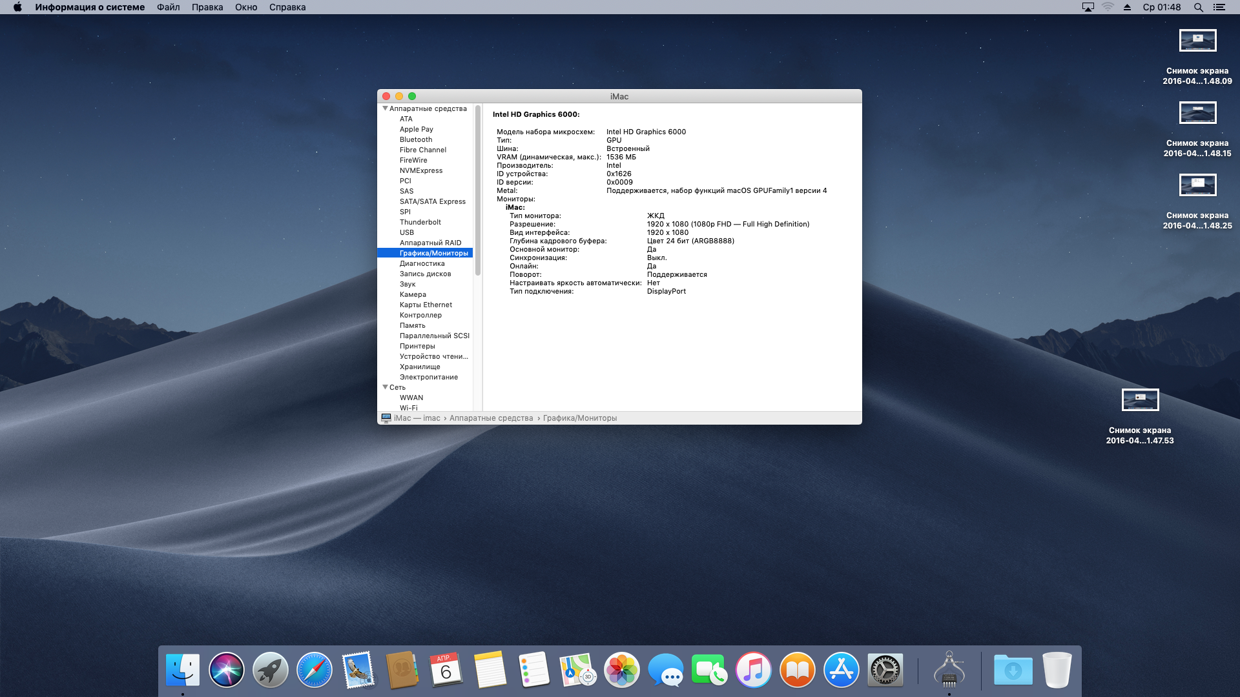Select Fibre Channel in sidebar
Screen dimensions: 1240x697
pyautogui.click(x=425, y=150)
